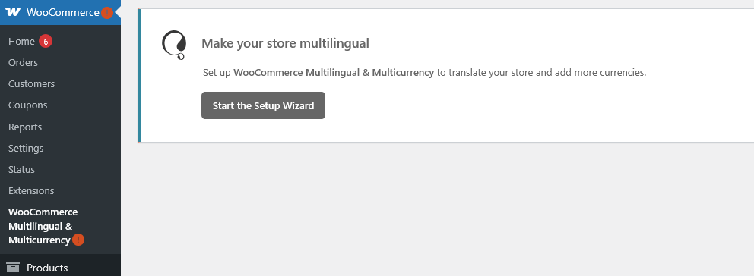The width and height of the screenshot is (754, 276).
Task: Select Customers in the sidebar
Action: point(31,83)
